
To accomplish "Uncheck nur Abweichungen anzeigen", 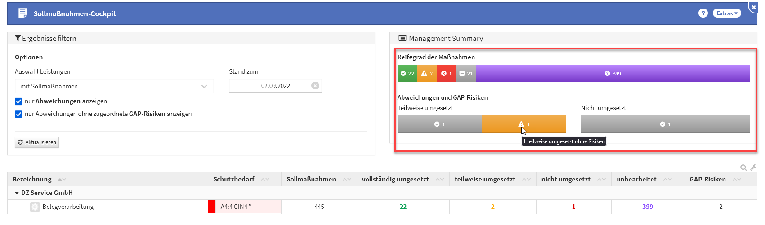I will point(18,101).
